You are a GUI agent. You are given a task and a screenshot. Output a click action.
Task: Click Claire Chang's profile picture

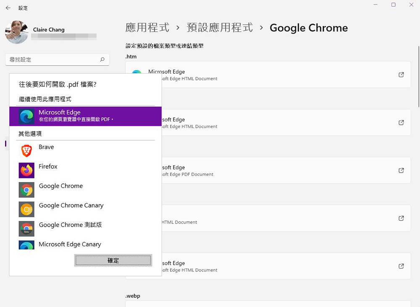pos(17,32)
